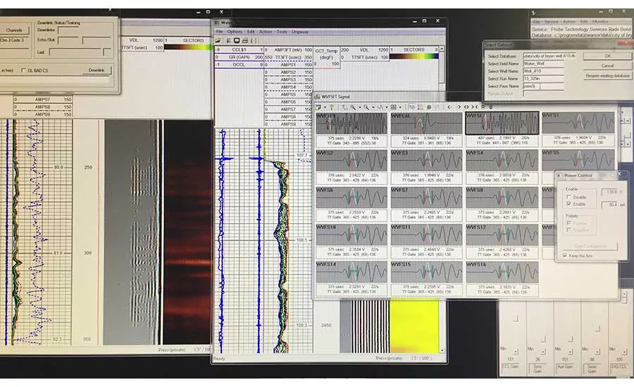Open the Service menu in top-right window
Viewport: 634px width, 387px height.
[551, 21]
